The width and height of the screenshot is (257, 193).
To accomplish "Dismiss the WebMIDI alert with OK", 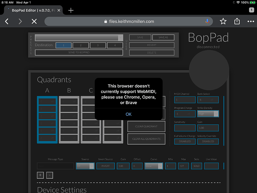I will point(128,114).
